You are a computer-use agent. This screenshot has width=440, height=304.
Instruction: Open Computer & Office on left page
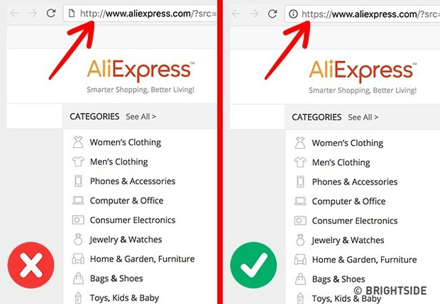pos(126,201)
